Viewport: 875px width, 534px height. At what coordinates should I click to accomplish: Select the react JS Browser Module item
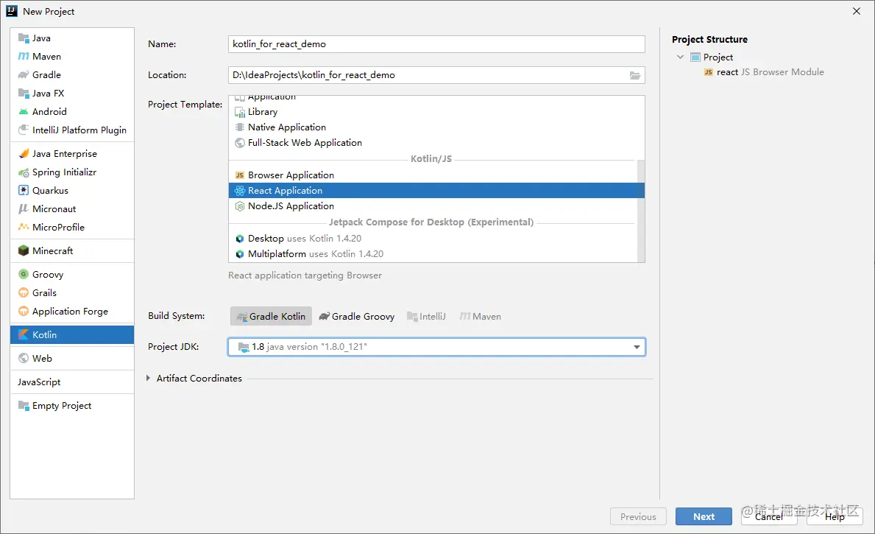(x=763, y=72)
